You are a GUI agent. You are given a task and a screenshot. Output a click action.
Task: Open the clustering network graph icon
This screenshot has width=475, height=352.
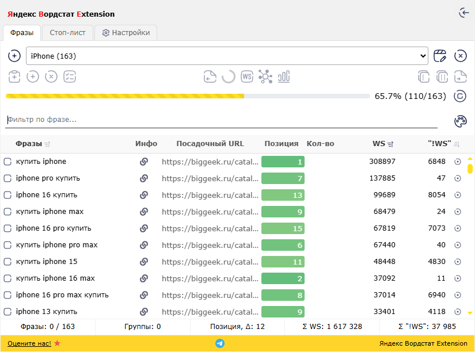(265, 76)
